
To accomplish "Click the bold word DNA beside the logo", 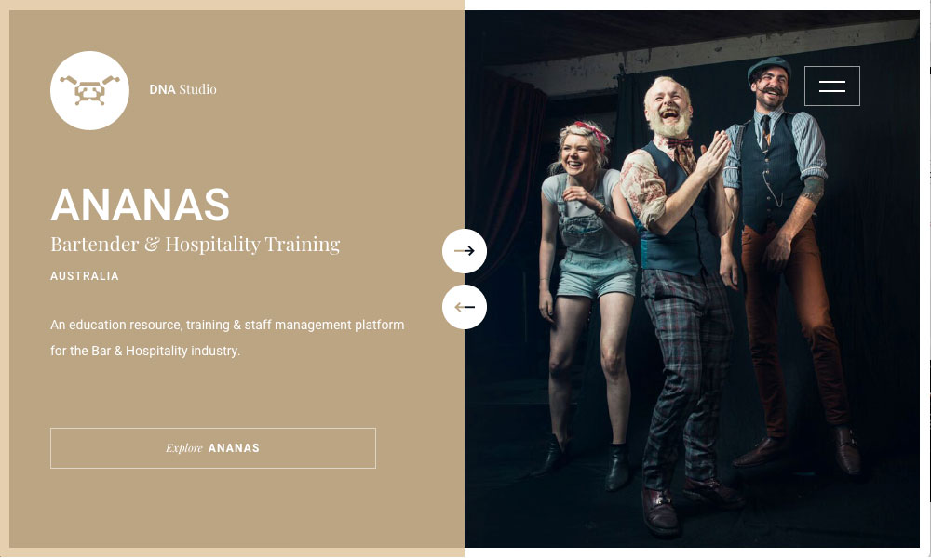I will [162, 89].
